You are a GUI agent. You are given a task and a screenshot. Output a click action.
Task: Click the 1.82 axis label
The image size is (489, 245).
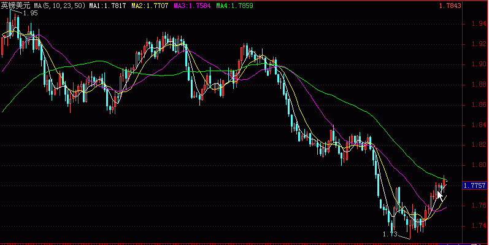479,145
